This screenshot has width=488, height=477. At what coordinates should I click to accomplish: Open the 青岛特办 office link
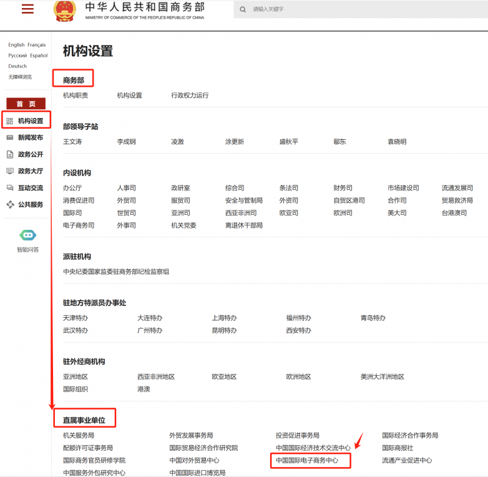coord(373,318)
